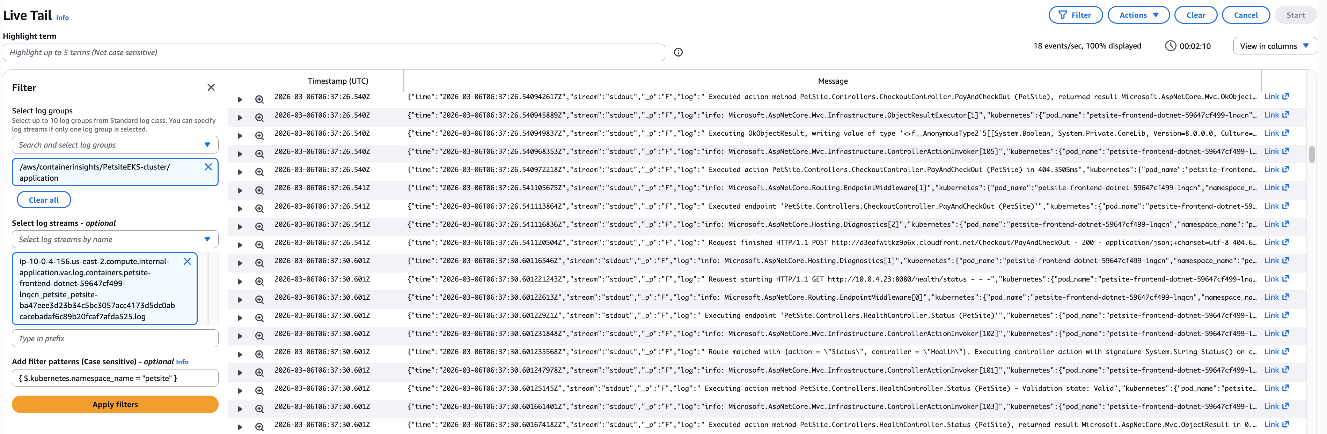This screenshot has width=1327, height=434.
Task: Zoom into Executing OkObjectResult log row
Action: (x=259, y=136)
